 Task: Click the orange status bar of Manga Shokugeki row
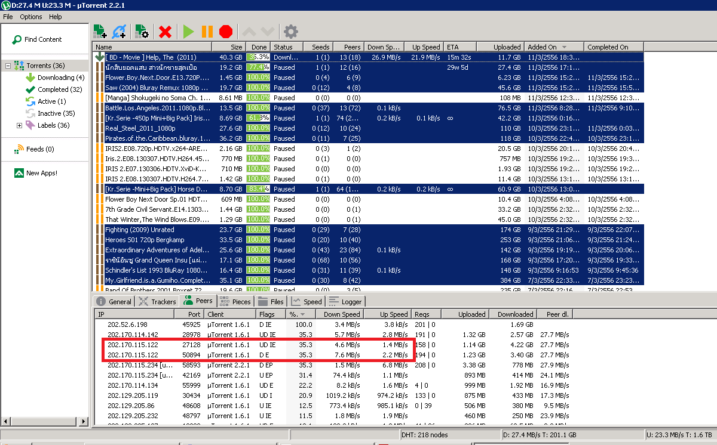click(100, 98)
